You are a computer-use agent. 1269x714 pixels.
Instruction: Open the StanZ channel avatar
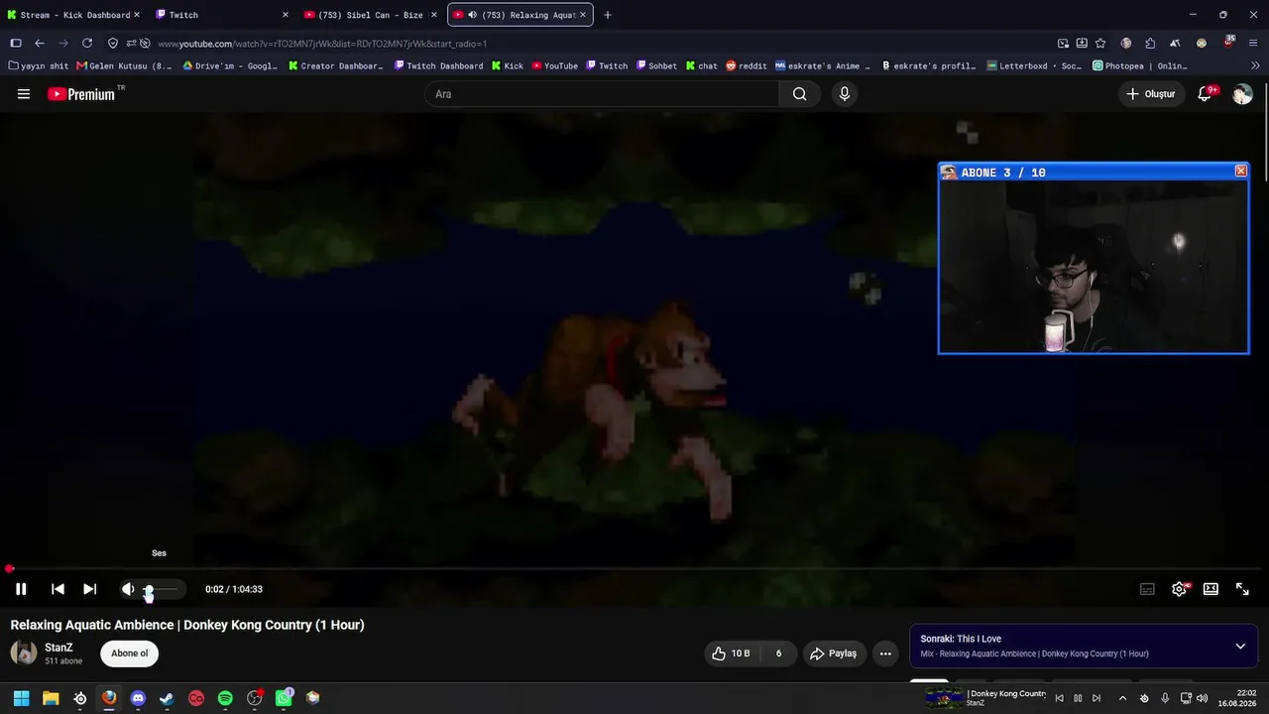pos(24,653)
